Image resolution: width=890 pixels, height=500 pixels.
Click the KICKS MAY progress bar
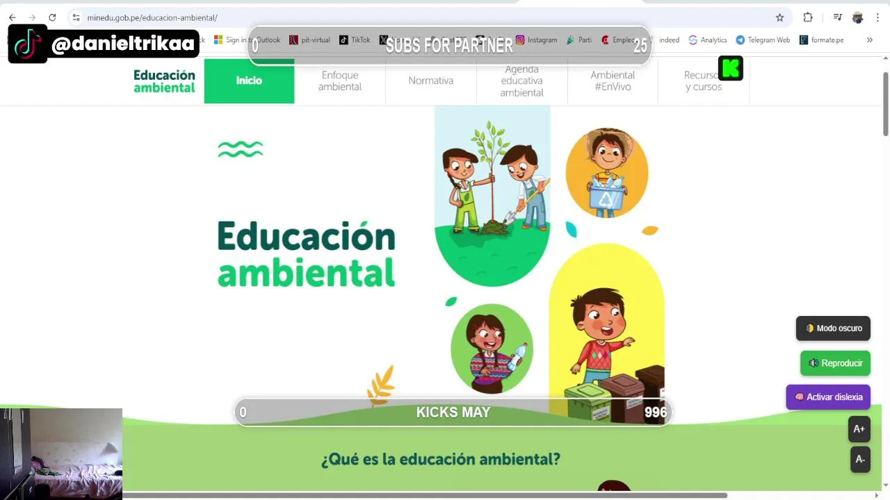(453, 412)
